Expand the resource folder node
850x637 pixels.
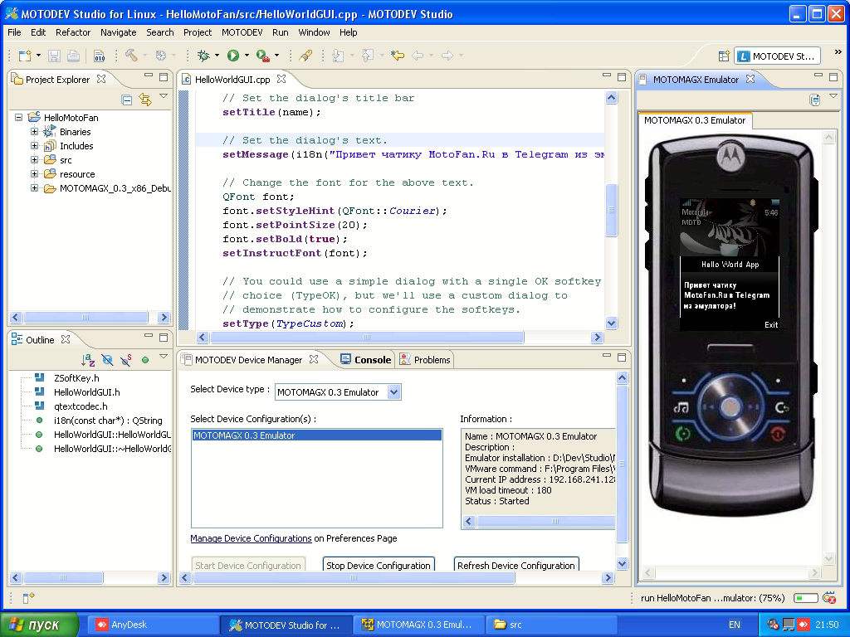point(34,173)
